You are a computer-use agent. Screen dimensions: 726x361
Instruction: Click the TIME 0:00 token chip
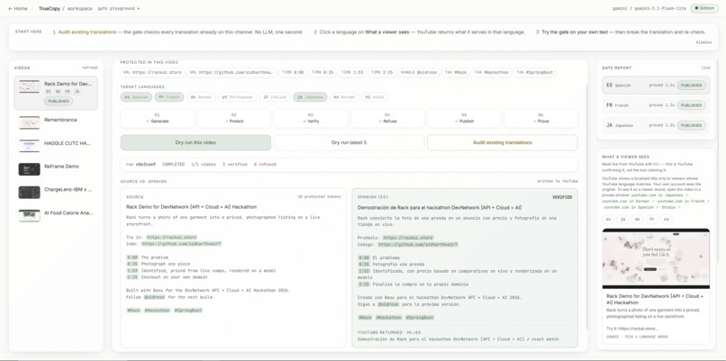pos(293,72)
